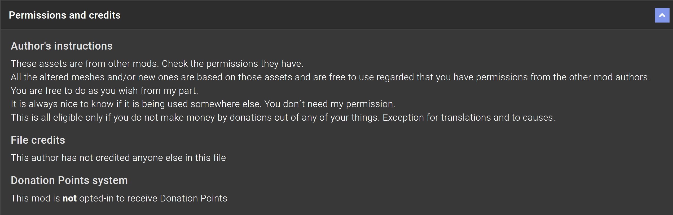Click 'opted-in to receive Donation Points' text
Screen dimensions: 673x215
point(153,198)
